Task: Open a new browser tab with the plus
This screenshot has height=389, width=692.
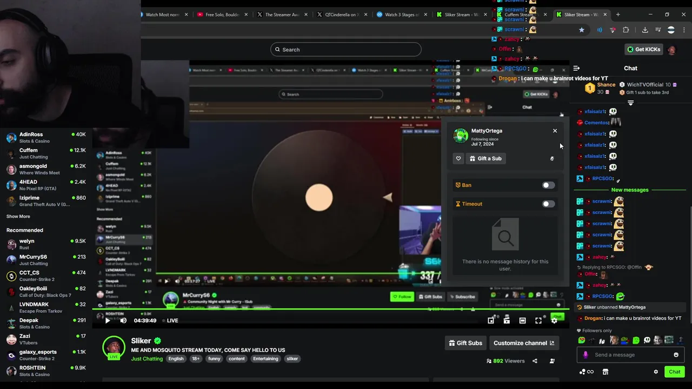Action: [618, 15]
